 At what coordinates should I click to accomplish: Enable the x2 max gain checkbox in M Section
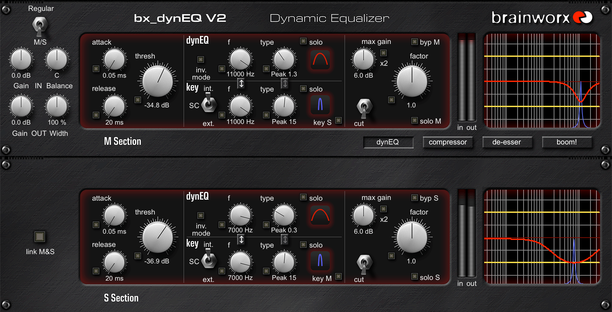(x=383, y=53)
